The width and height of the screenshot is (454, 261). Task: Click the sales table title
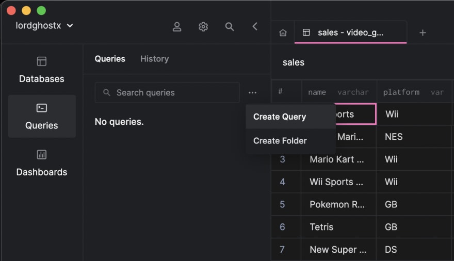[294, 62]
